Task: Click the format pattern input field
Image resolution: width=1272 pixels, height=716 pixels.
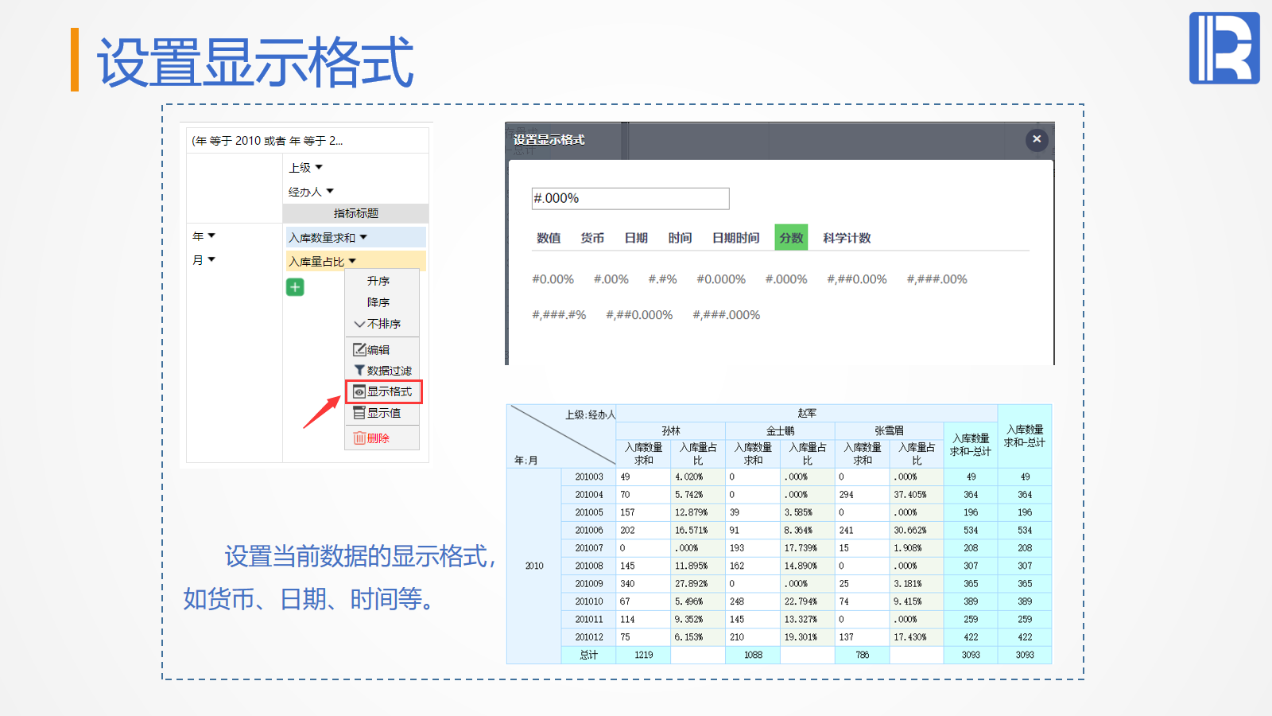Action: (x=630, y=198)
